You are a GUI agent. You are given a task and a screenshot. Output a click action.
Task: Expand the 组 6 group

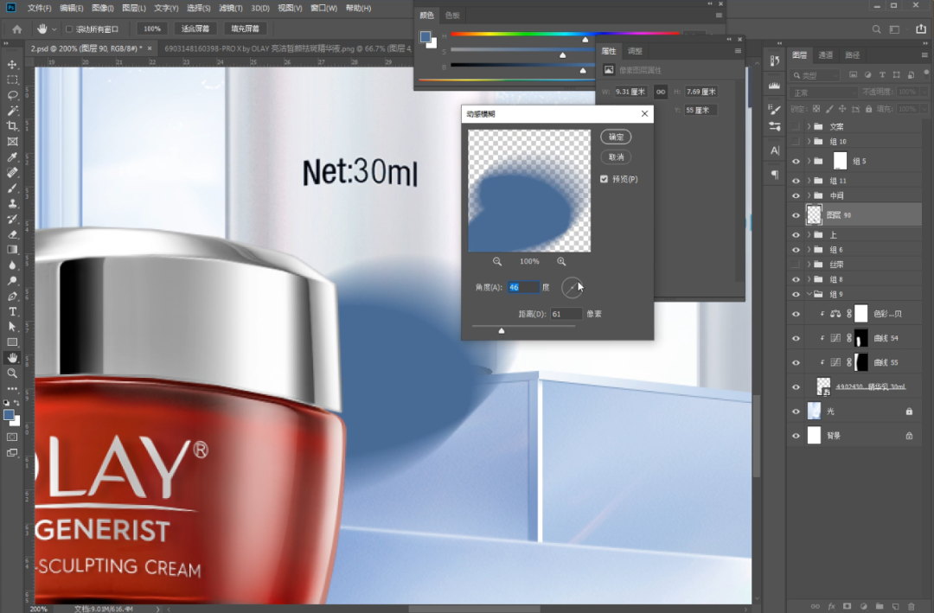[x=809, y=250]
